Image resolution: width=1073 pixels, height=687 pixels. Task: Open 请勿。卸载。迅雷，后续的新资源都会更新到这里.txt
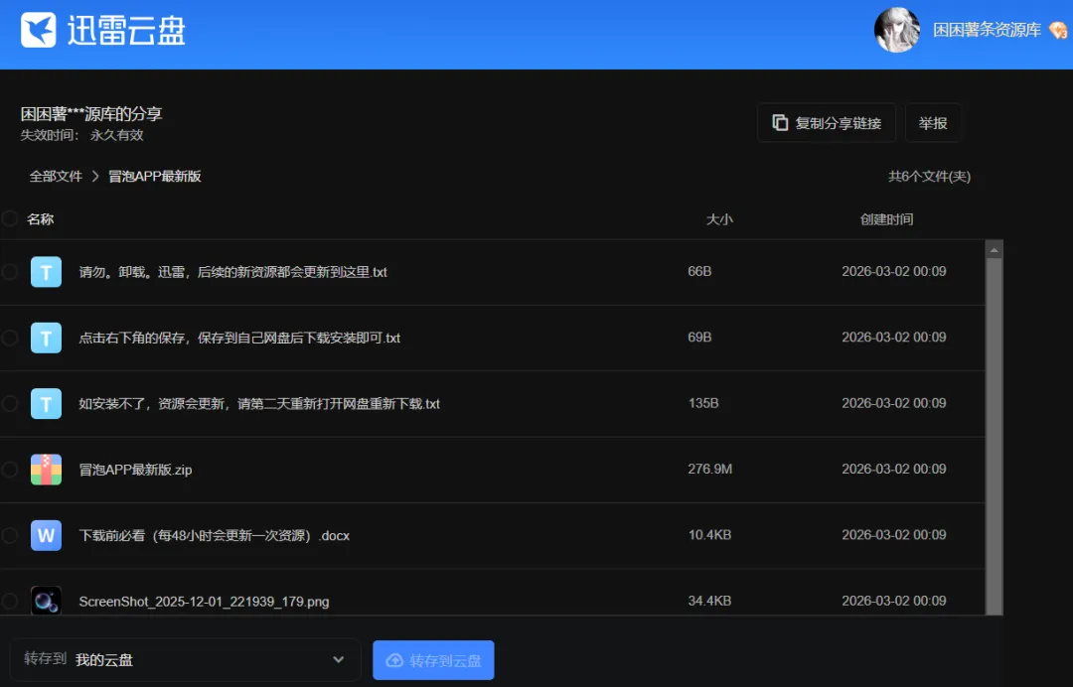[232, 272]
